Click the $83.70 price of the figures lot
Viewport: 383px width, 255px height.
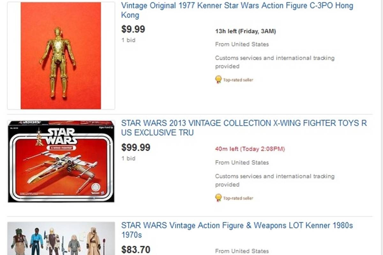pos(136,250)
